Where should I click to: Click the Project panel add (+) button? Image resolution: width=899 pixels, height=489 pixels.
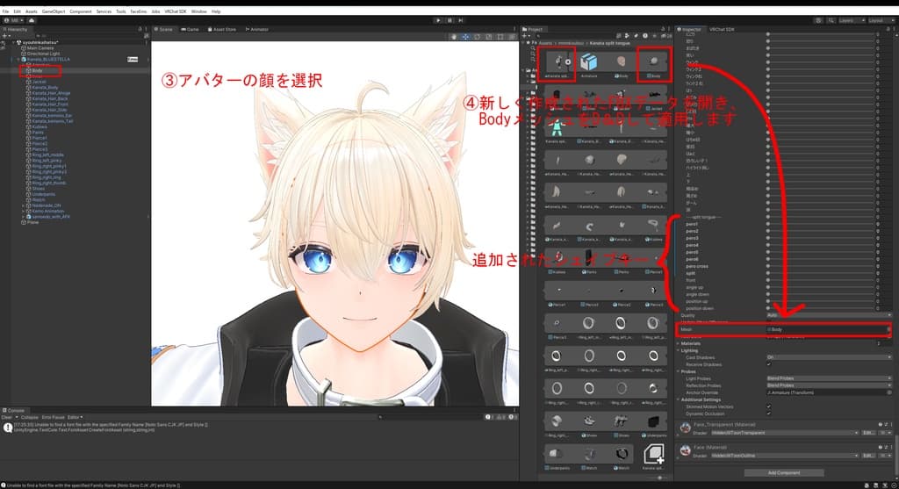[x=525, y=35]
